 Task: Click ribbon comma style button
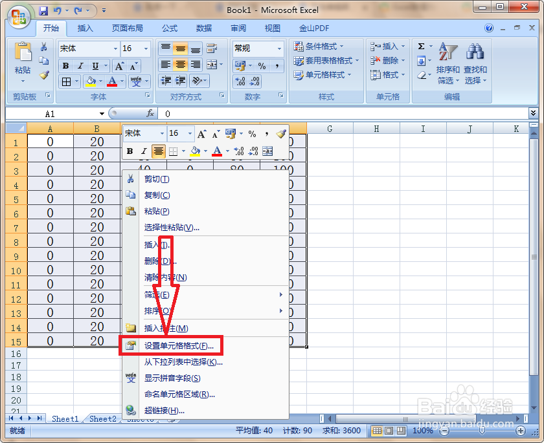click(277, 65)
